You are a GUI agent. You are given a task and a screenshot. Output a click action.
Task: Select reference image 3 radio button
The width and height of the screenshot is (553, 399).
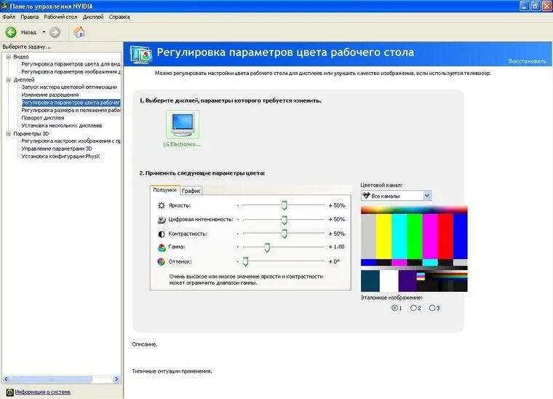coord(432,308)
